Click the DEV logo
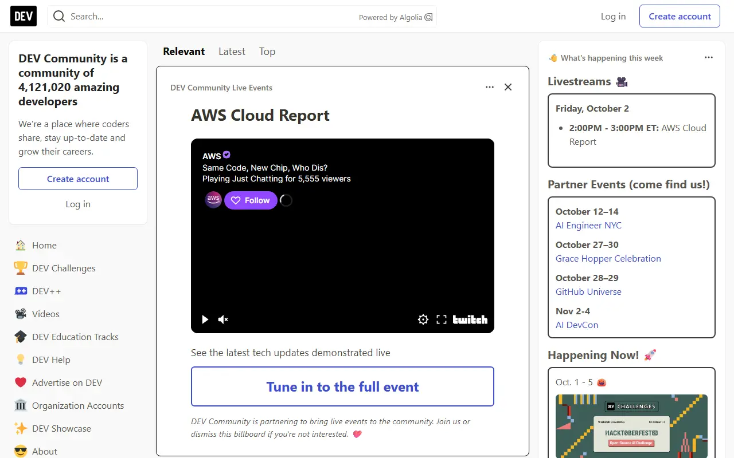Image resolution: width=734 pixels, height=458 pixels. coord(24,17)
